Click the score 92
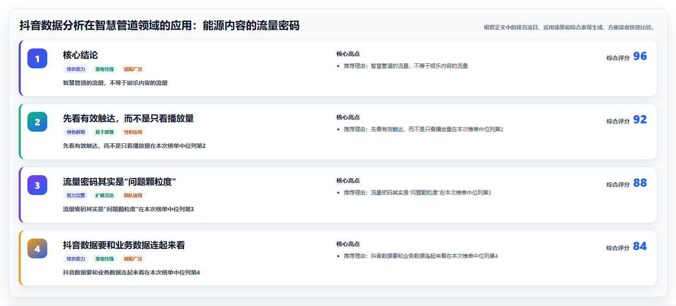 click(640, 119)
